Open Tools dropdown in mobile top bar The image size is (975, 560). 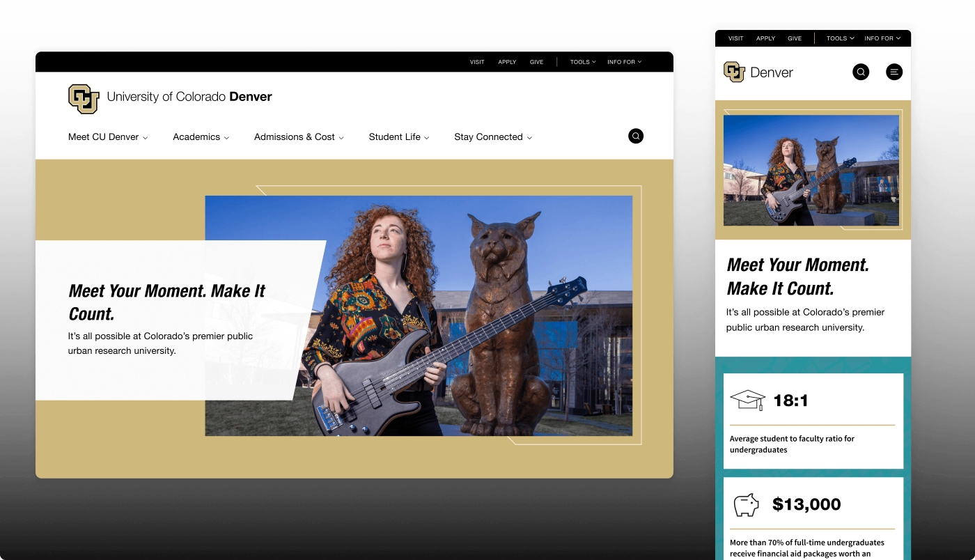click(840, 38)
